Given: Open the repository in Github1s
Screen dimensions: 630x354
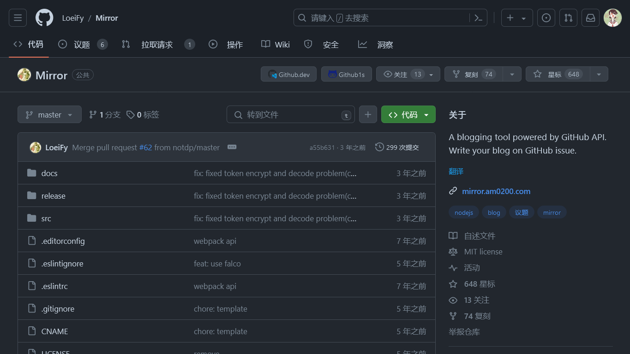Looking at the screenshot, I should (346, 74).
